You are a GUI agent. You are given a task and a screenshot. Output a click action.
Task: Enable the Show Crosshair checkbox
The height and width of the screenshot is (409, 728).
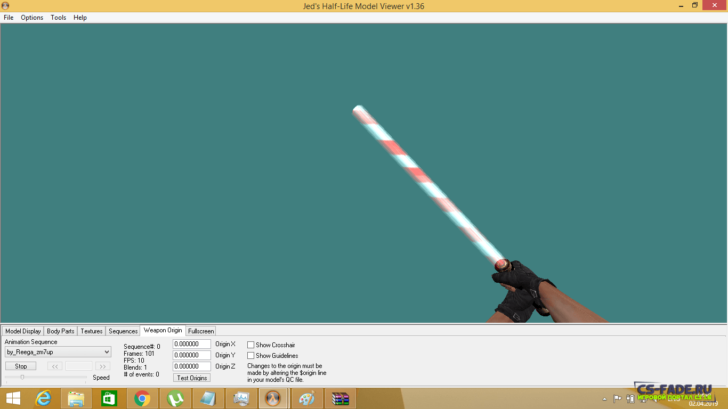(250, 345)
